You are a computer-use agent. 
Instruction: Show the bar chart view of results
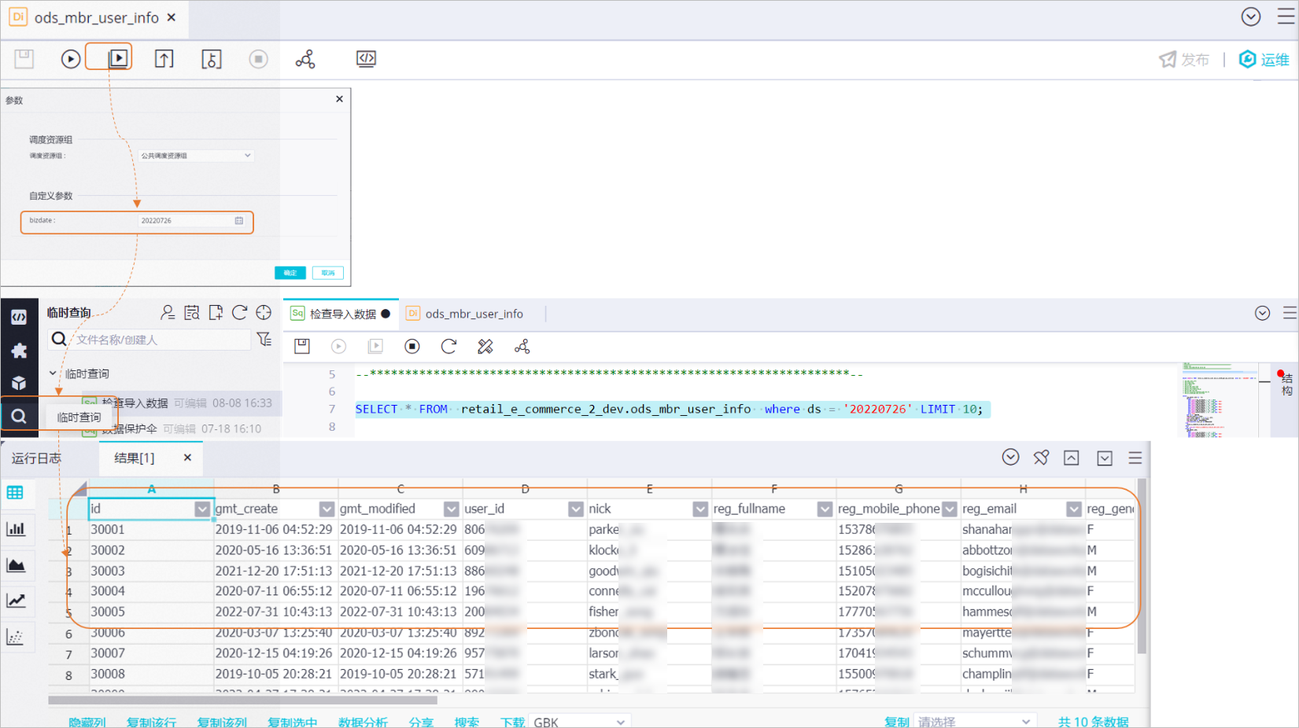pyautogui.click(x=15, y=528)
